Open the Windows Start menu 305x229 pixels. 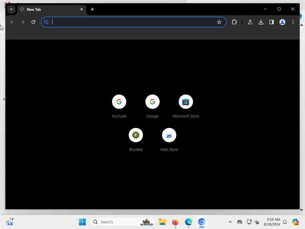82,222
